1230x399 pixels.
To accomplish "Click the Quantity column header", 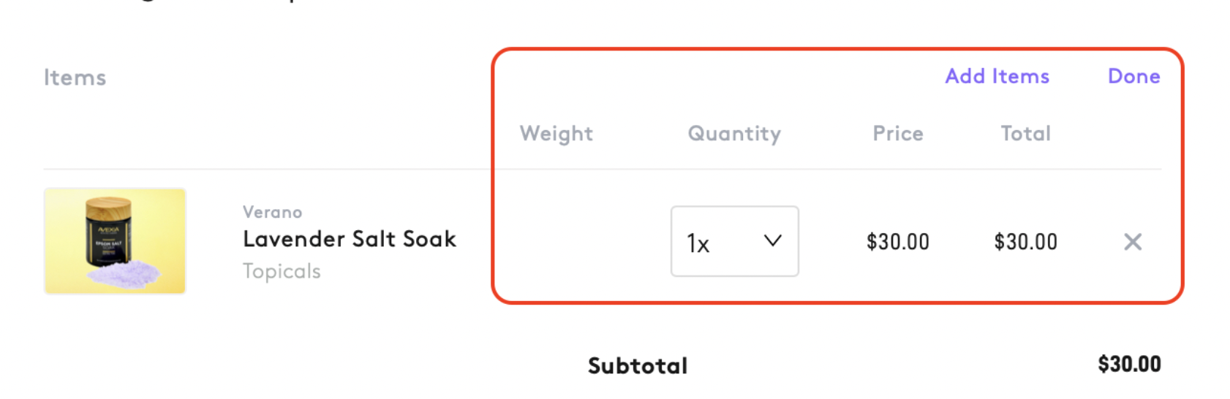I will click(x=734, y=134).
